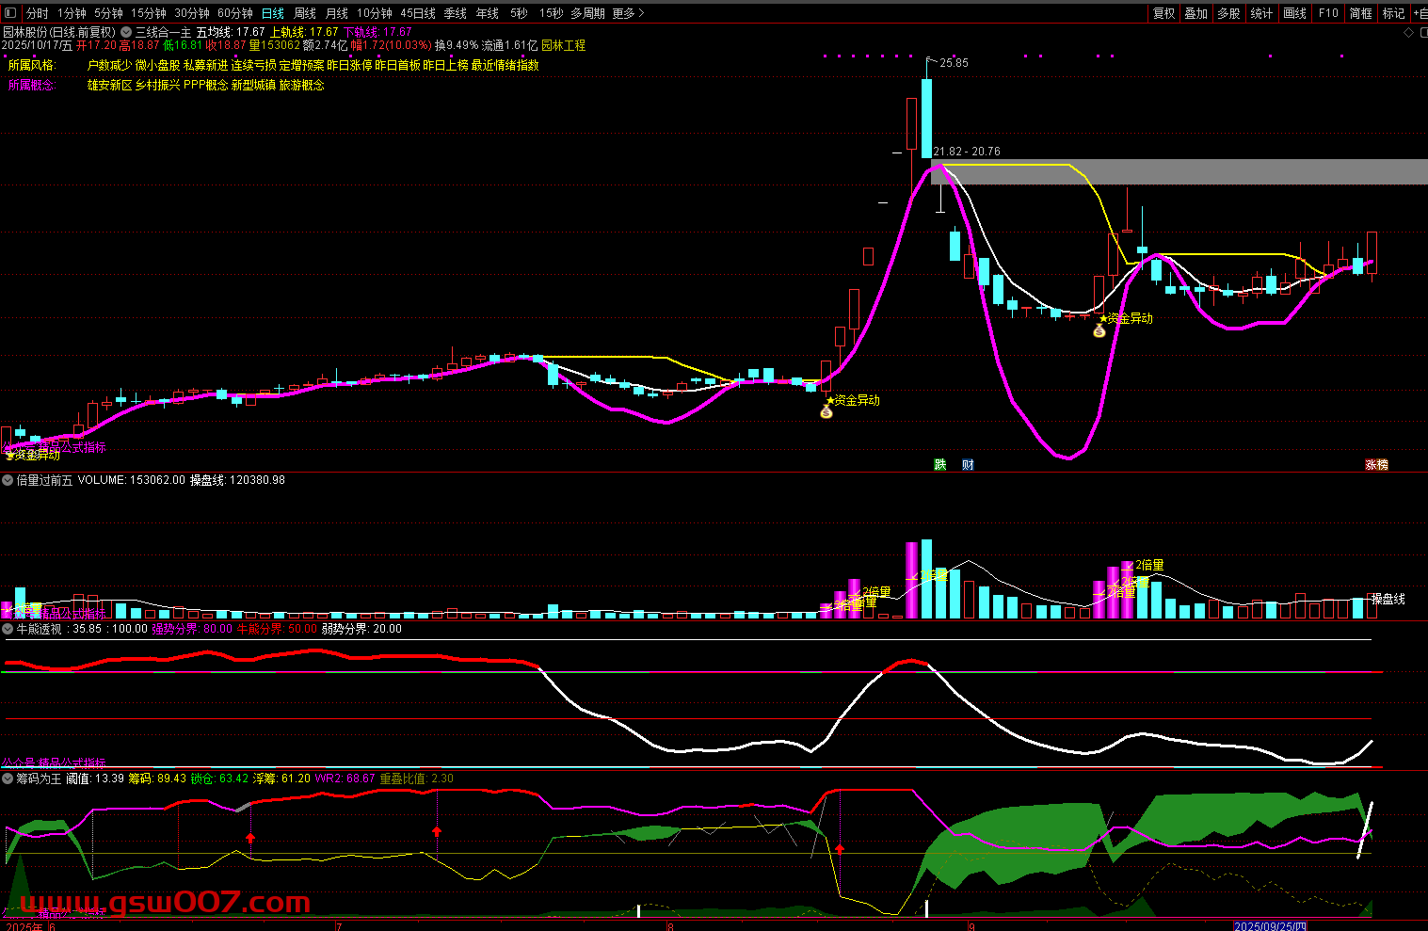Click the 雄安新区 concept link
The height and width of the screenshot is (931, 1428).
(x=109, y=85)
